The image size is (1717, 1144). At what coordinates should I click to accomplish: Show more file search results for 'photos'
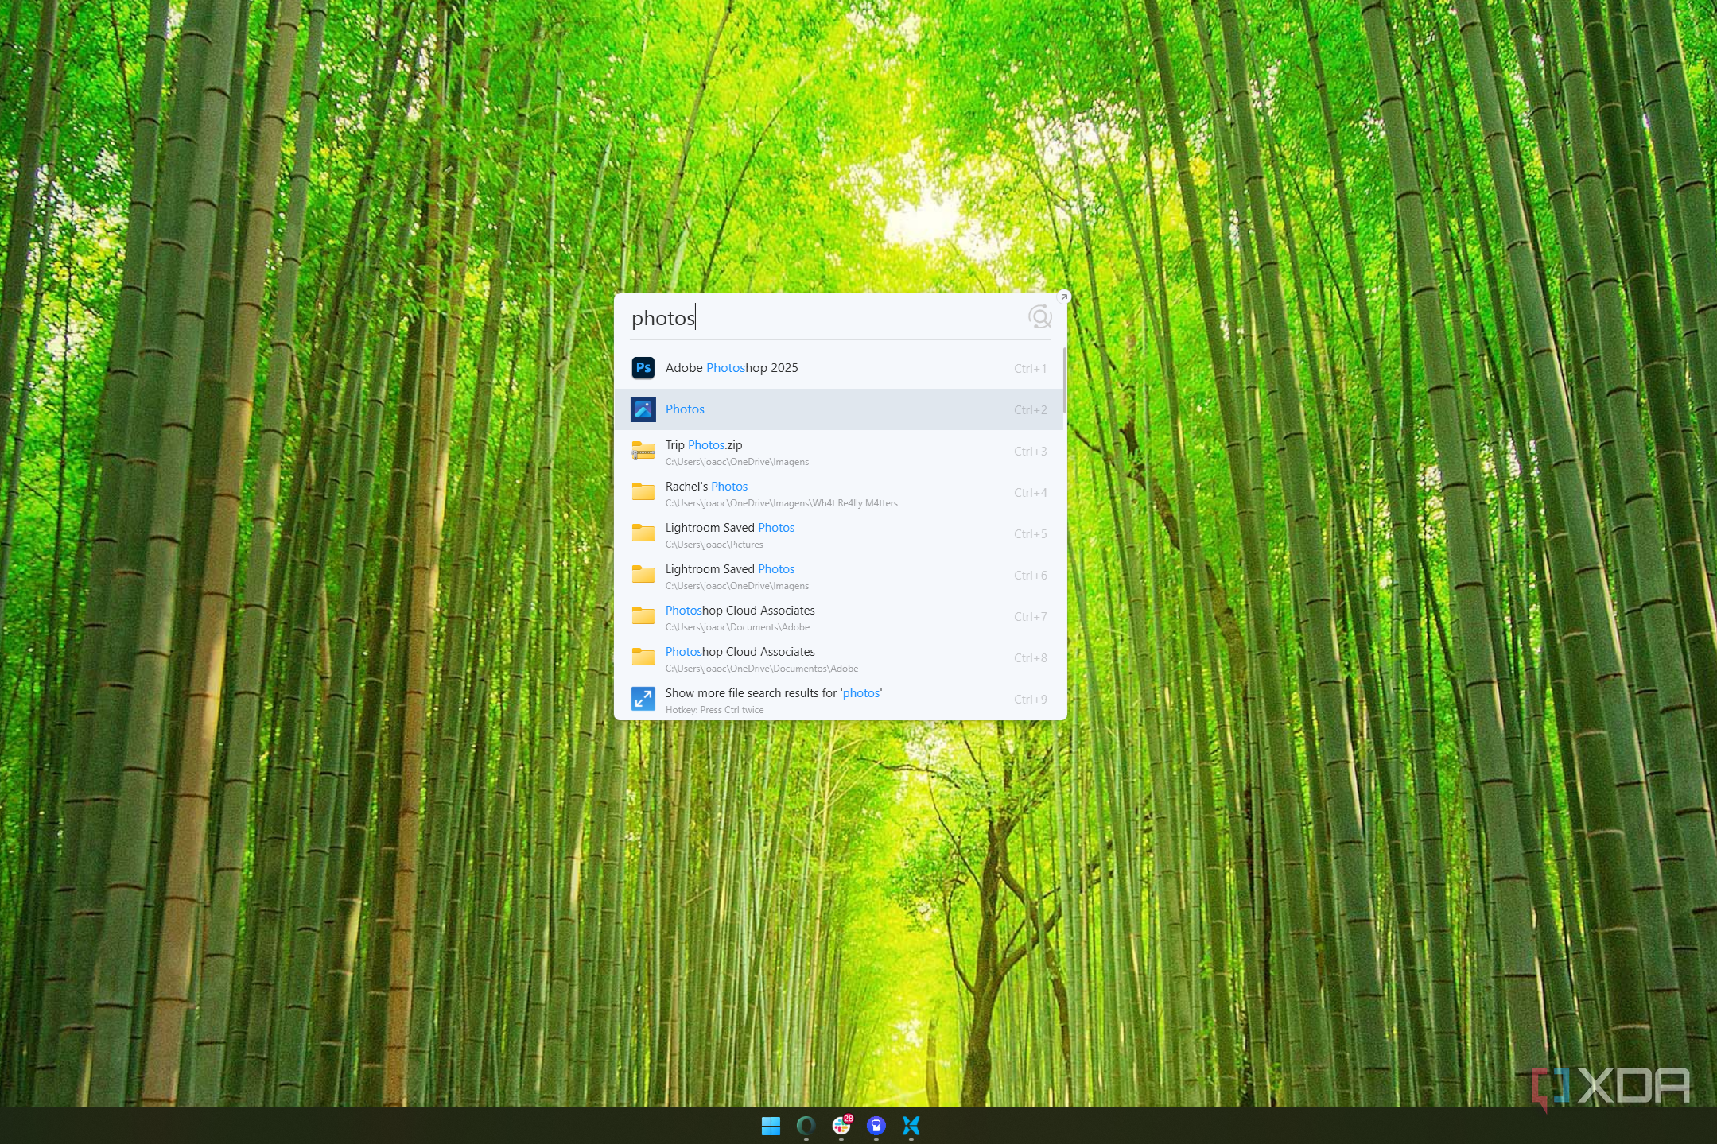coord(838,699)
